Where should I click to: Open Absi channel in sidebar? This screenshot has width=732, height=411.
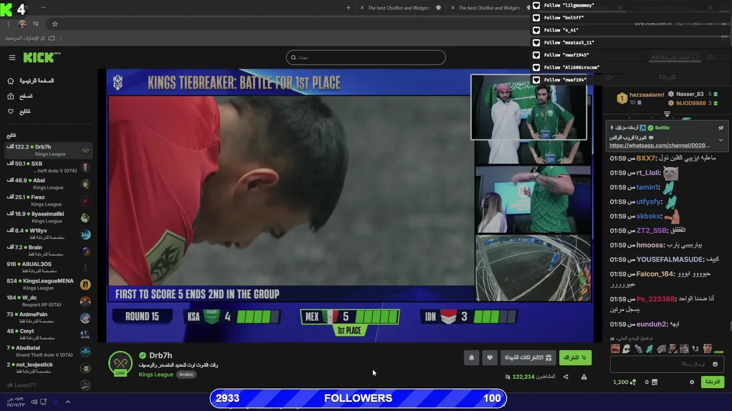(x=49, y=183)
